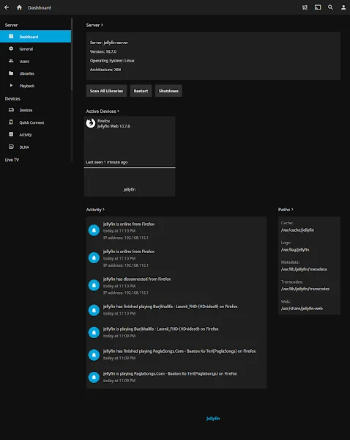Click the General gear icon

point(11,49)
